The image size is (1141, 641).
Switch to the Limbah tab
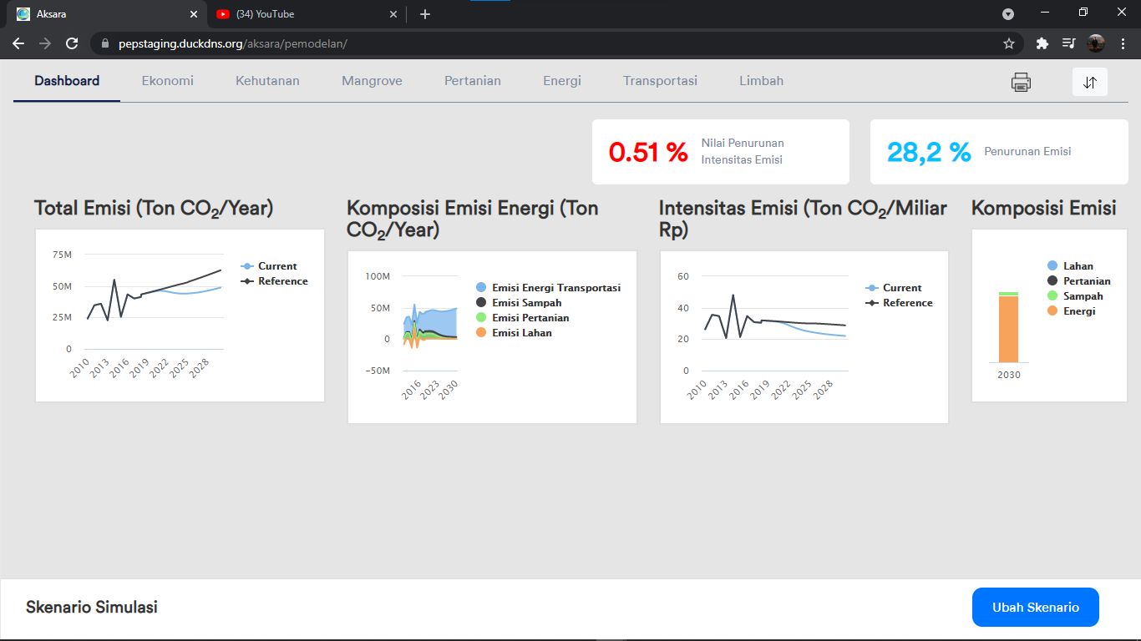coord(761,81)
